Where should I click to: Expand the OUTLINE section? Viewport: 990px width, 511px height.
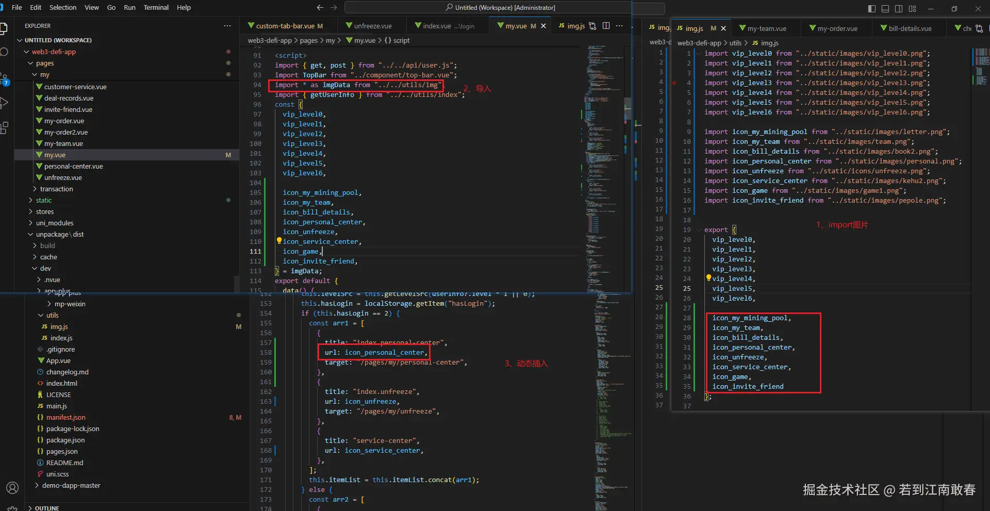click(x=30, y=508)
